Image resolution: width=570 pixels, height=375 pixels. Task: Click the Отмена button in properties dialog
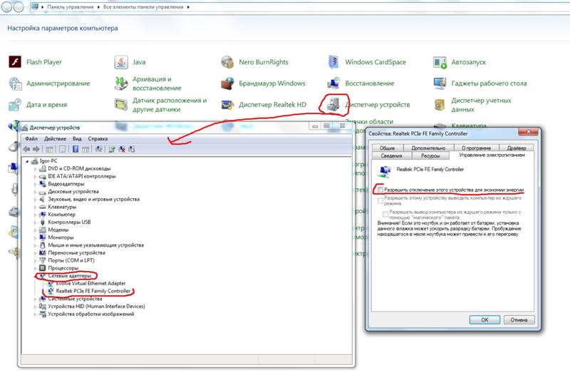point(519,319)
